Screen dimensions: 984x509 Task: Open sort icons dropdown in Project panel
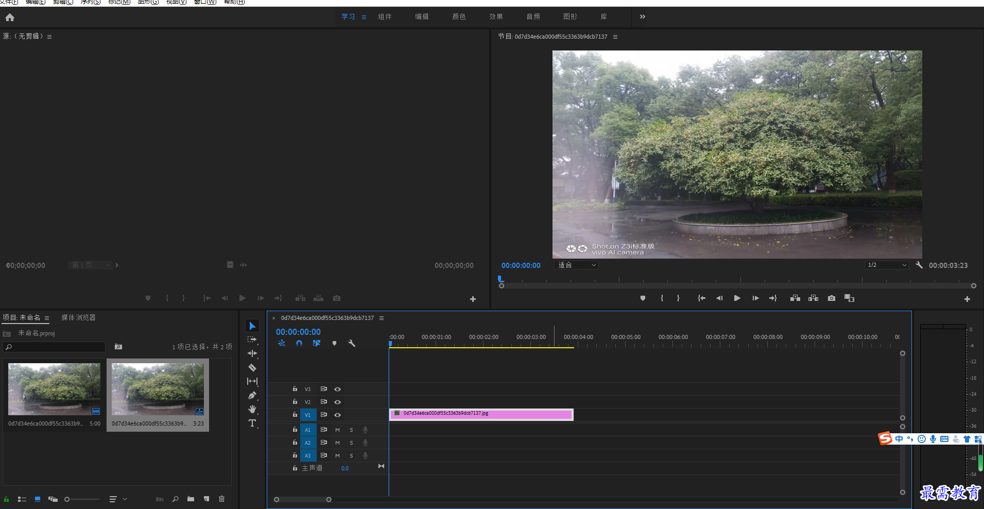[x=118, y=499]
